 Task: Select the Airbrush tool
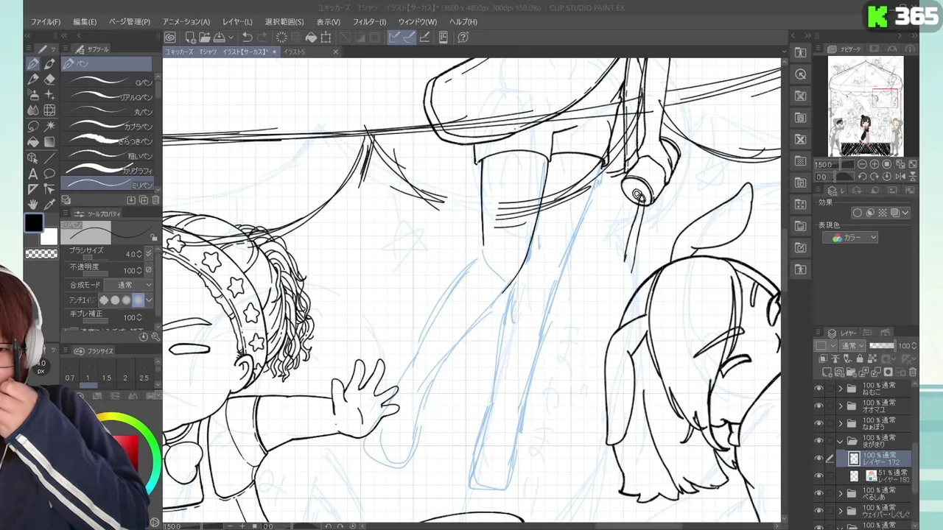click(33, 95)
